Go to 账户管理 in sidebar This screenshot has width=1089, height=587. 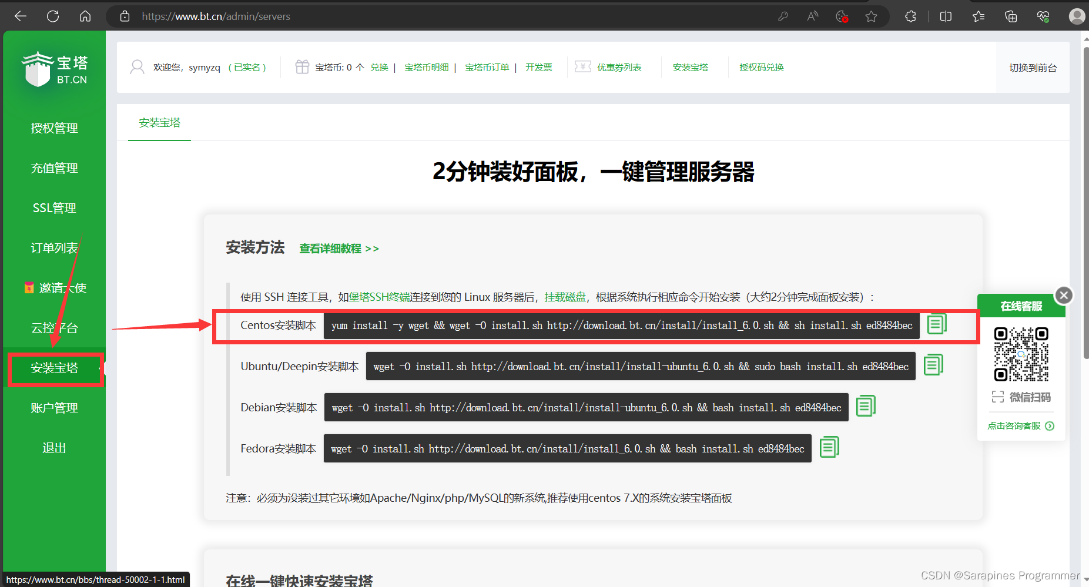click(x=54, y=408)
